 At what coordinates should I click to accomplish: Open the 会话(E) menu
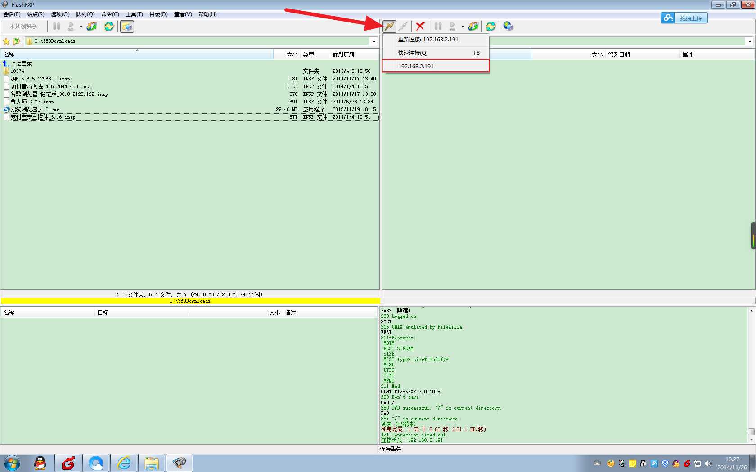pyautogui.click(x=12, y=14)
